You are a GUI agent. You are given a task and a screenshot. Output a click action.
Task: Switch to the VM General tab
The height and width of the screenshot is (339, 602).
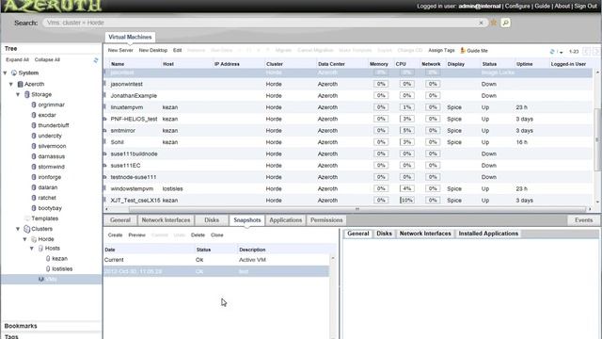pos(120,220)
